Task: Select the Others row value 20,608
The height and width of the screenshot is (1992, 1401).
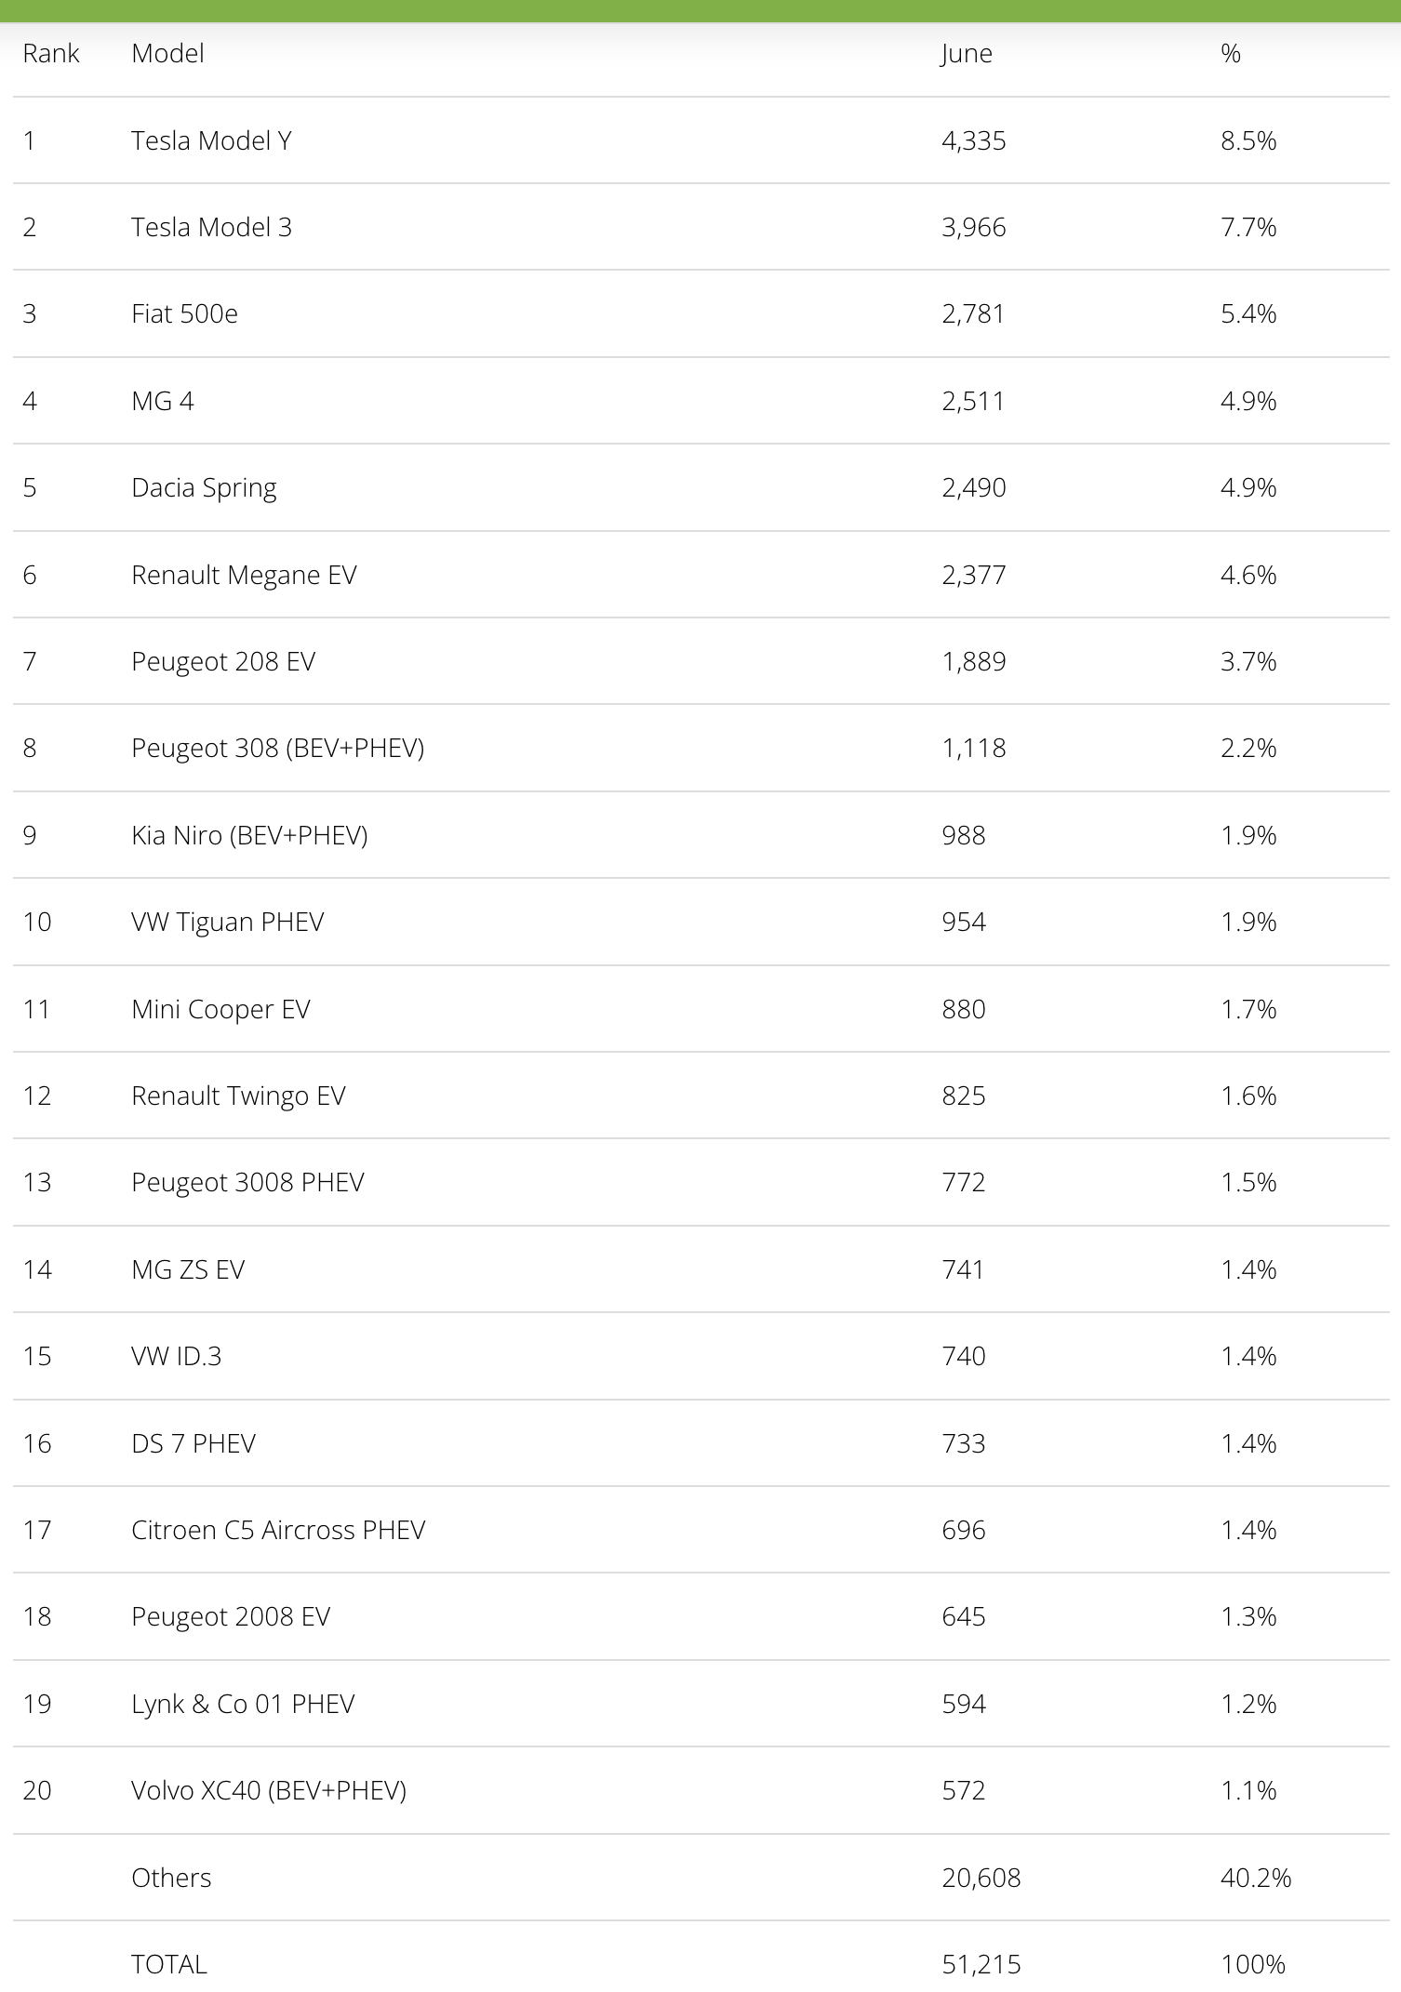Action: click(x=981, y=1878)
